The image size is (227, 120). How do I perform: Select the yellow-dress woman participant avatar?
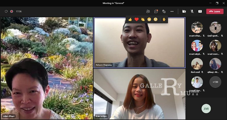[x=197, y=64]
